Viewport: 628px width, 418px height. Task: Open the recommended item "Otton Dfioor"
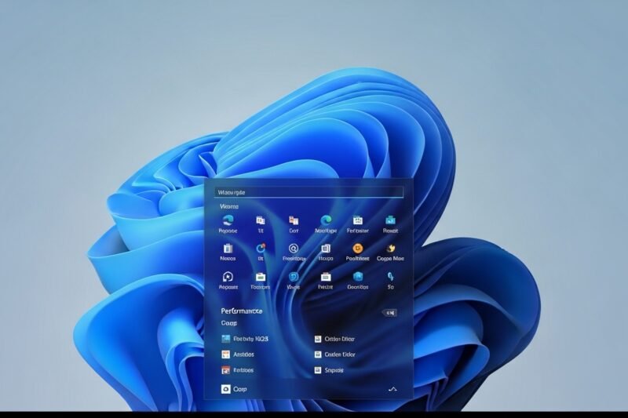335,339
